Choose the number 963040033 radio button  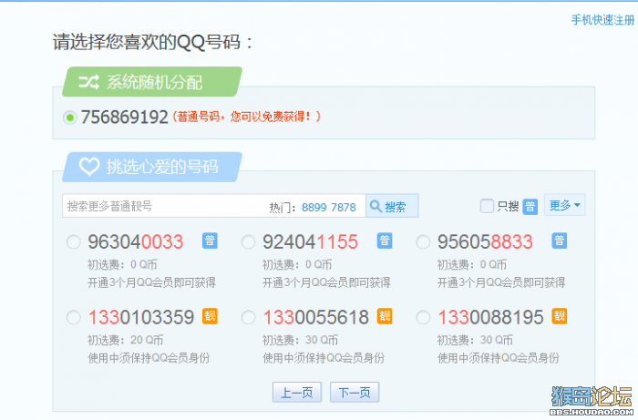click(x=74, y=242)
